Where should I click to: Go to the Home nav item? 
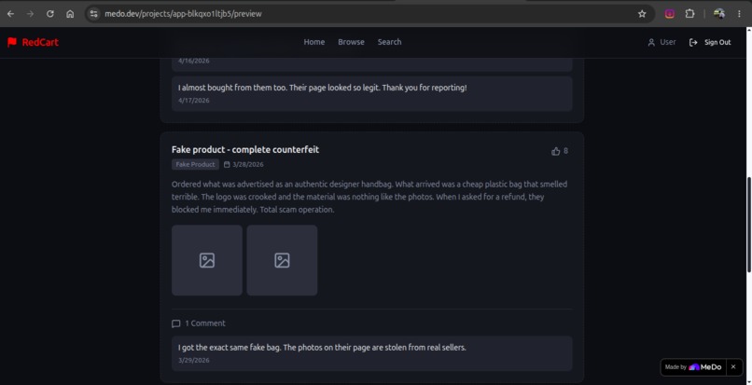tap(314, 42)
